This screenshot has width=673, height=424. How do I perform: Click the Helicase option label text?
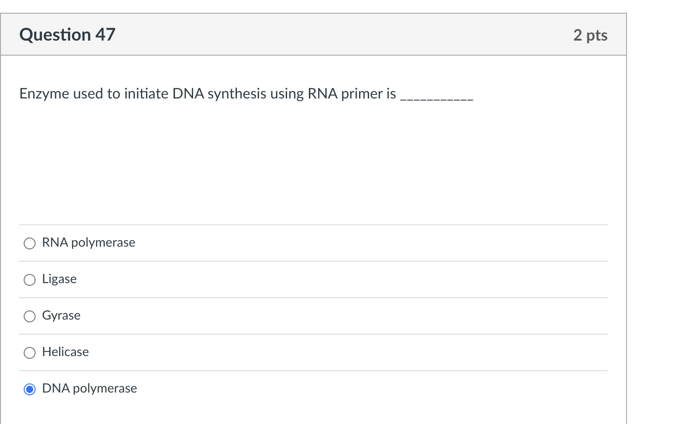tap(65, 352)
